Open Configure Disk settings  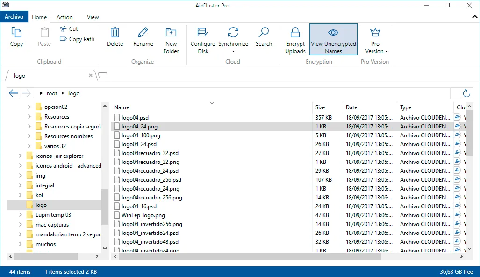click(x=203, y=41)
